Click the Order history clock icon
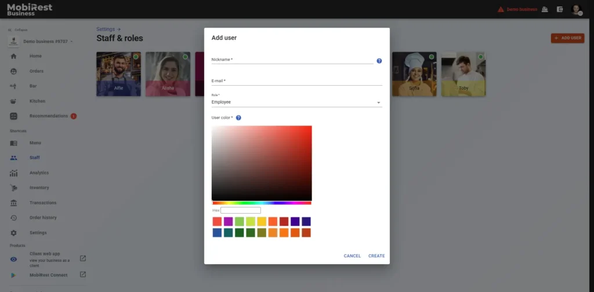The width and height of the screenshot is (594, 292). point(13,218)
